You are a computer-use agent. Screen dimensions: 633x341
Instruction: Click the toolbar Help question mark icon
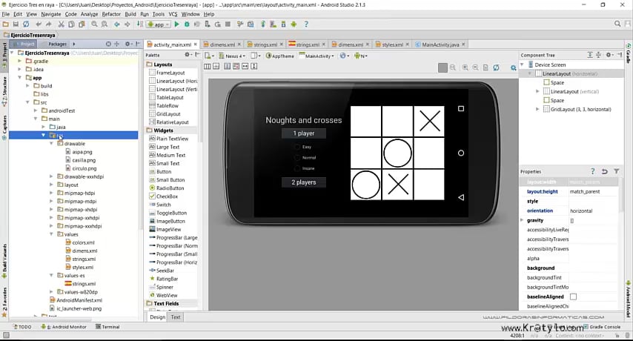tap(306, 24)
